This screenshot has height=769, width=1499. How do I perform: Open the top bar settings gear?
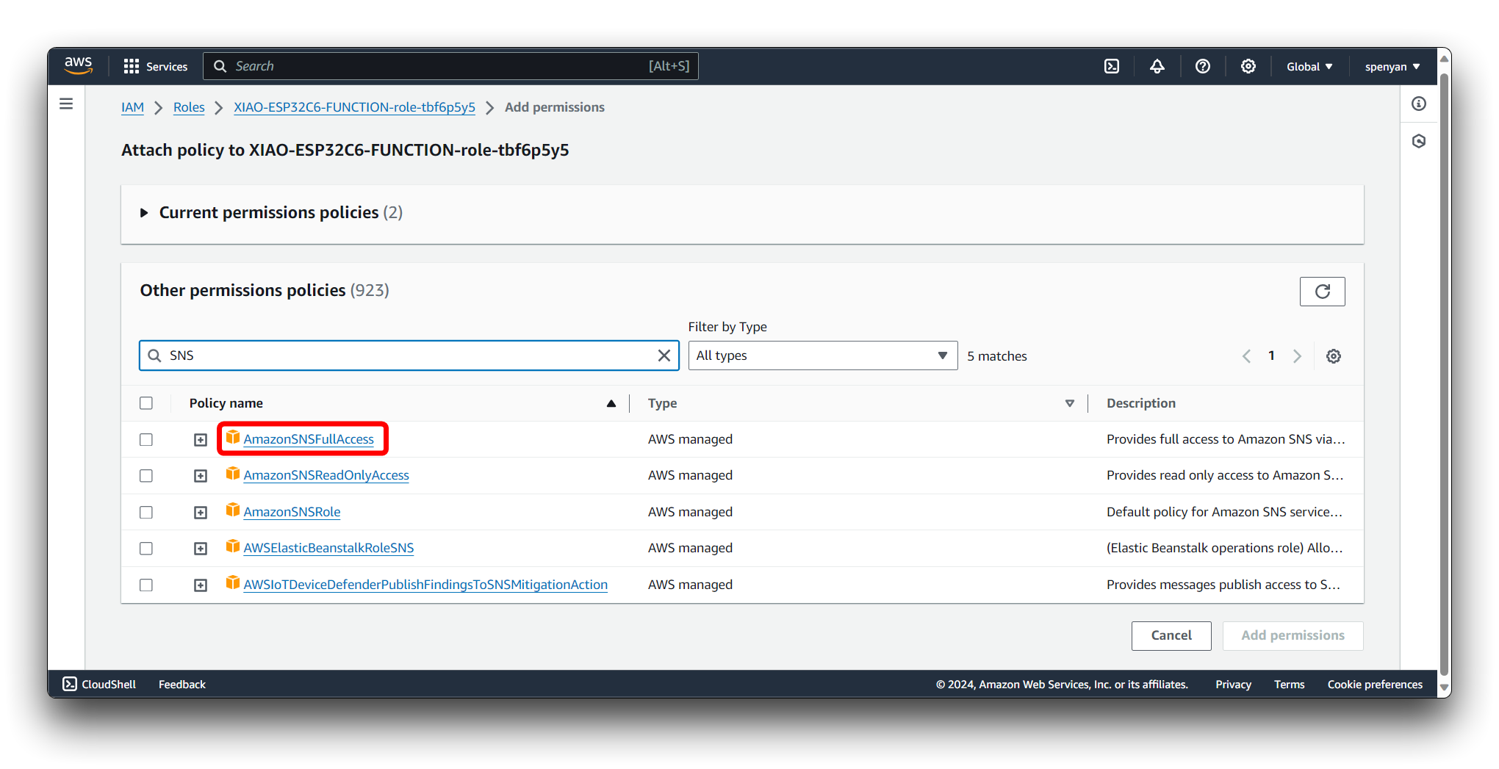[x=1248, y=66]
